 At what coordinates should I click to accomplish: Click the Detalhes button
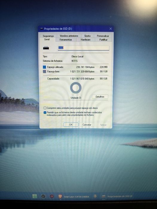click(100, 97)
